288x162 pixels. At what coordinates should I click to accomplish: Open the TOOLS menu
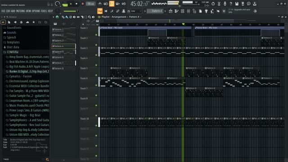point(44,11)
